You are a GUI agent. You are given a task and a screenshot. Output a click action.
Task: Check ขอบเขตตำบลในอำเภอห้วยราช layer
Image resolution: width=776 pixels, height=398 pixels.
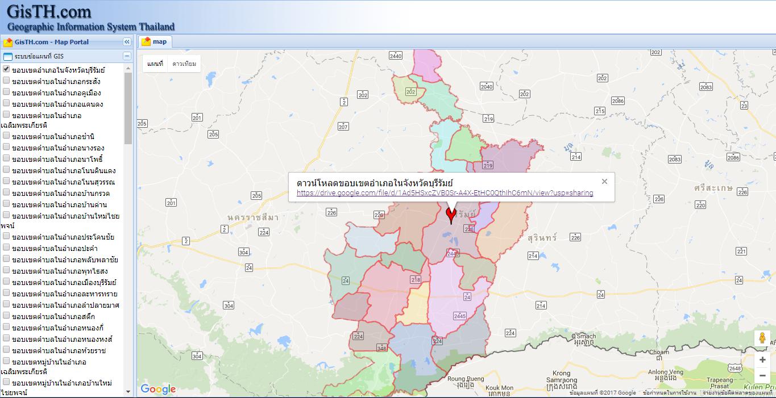(x=6, y=350)
